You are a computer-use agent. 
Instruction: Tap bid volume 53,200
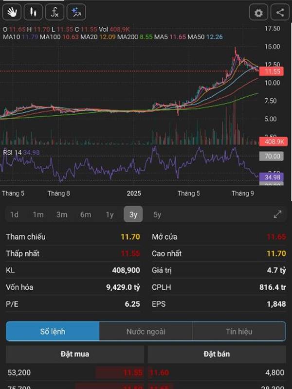pyautogui.click(x=19, y=372)
